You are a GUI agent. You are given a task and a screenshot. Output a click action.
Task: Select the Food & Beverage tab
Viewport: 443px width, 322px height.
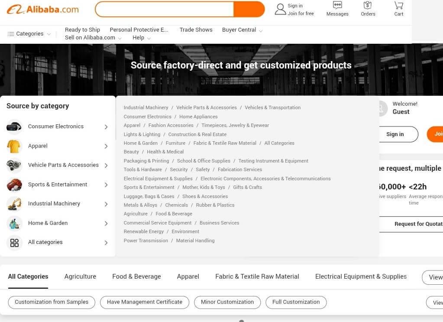(136, 276)
